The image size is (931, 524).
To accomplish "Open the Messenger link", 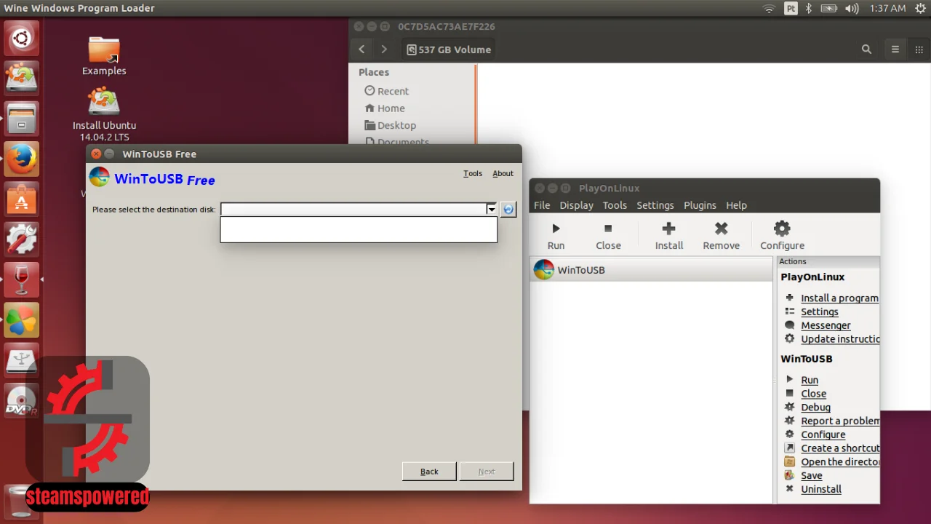I will [x=826, y=325].
